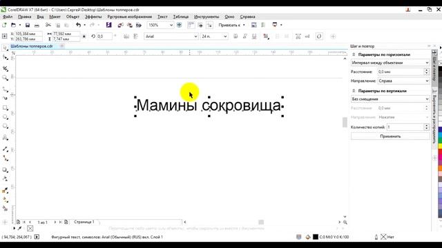Switch to the Шаблоны топперов.cdr document tab
The image size is (442, 248).
pos(32,46)
